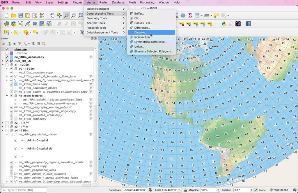Toggle visibility of the bold utmzone layer
The image size is (298, 193).
[7, 49]
